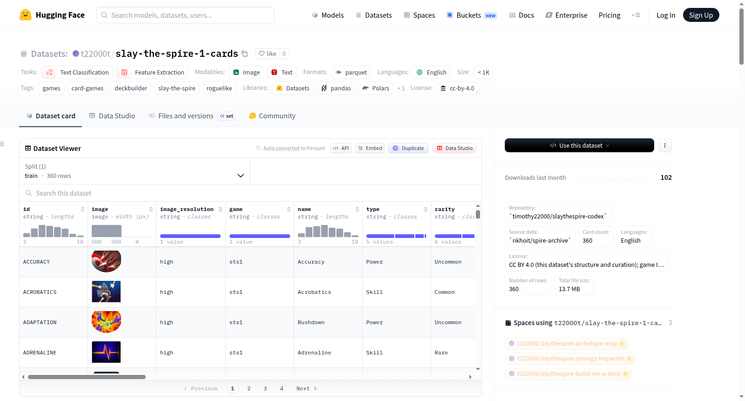
Task: Open the Text Classification task tag
Action: 77,72
